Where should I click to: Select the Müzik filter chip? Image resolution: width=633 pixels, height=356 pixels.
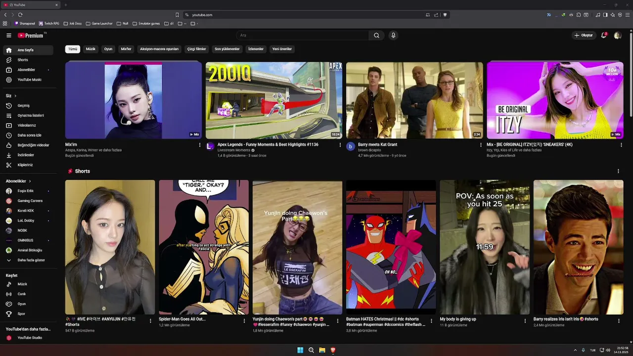[90, 49]
